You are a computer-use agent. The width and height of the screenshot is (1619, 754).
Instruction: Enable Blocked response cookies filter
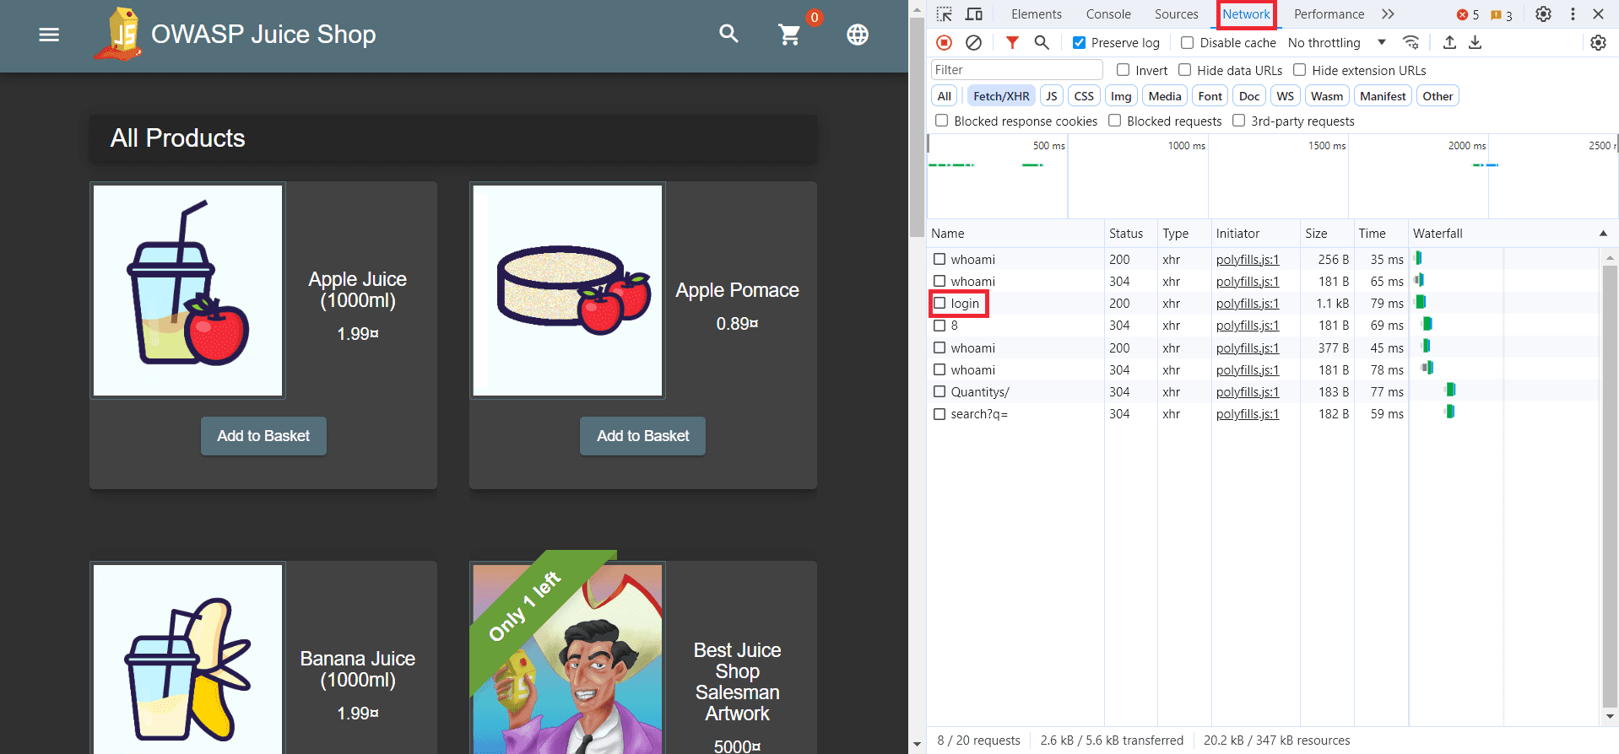point(942,121)
